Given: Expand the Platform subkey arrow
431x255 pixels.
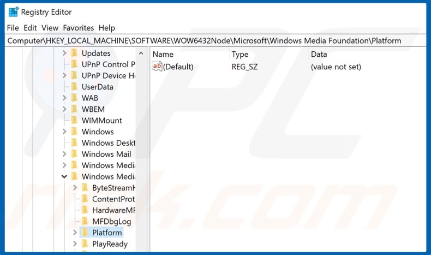Looking at the screenshot, I should 75,233.
